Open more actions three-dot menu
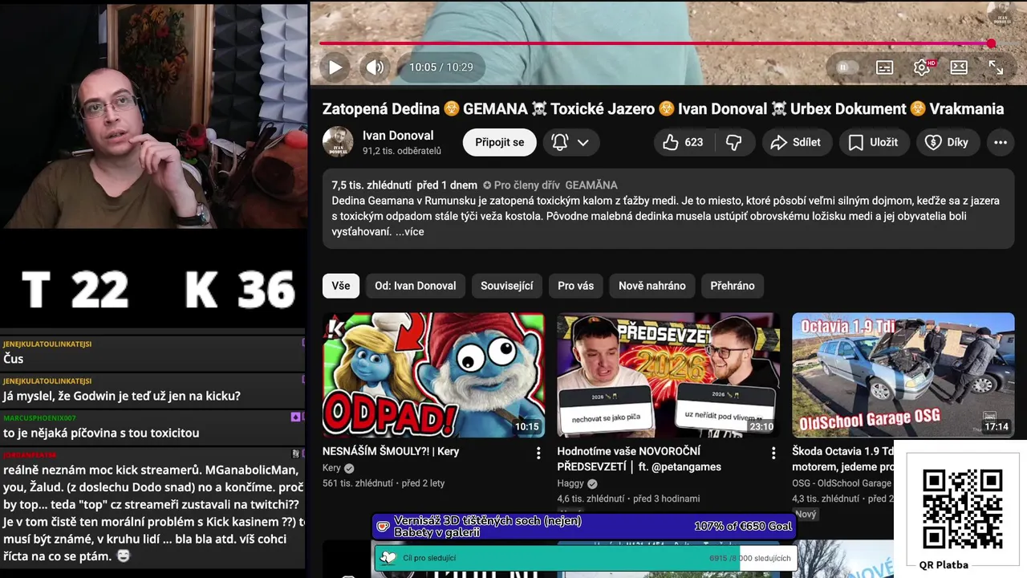Viewport: 1027px width, 578px height. (1001, 142)
